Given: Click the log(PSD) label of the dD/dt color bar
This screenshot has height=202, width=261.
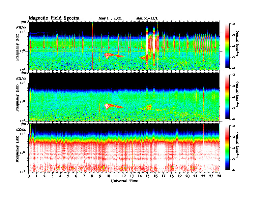Looking at the screenshot, I should [x=238, y=94].
